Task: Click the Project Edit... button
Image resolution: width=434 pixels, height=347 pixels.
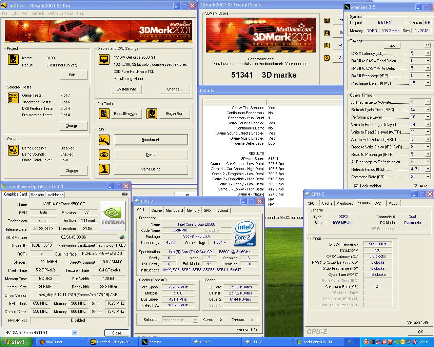Action: pos(74,75)
